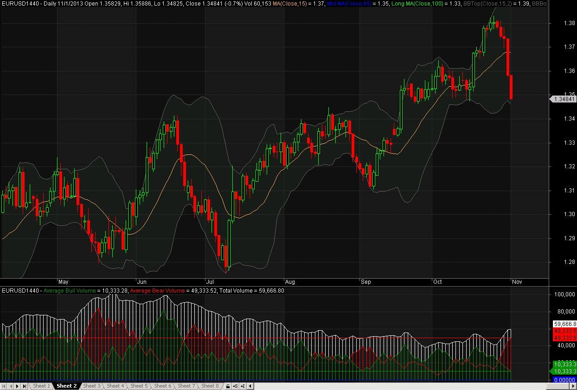Click the white 59,666.8 volume label
577x390 pixels.
[564, 324]
